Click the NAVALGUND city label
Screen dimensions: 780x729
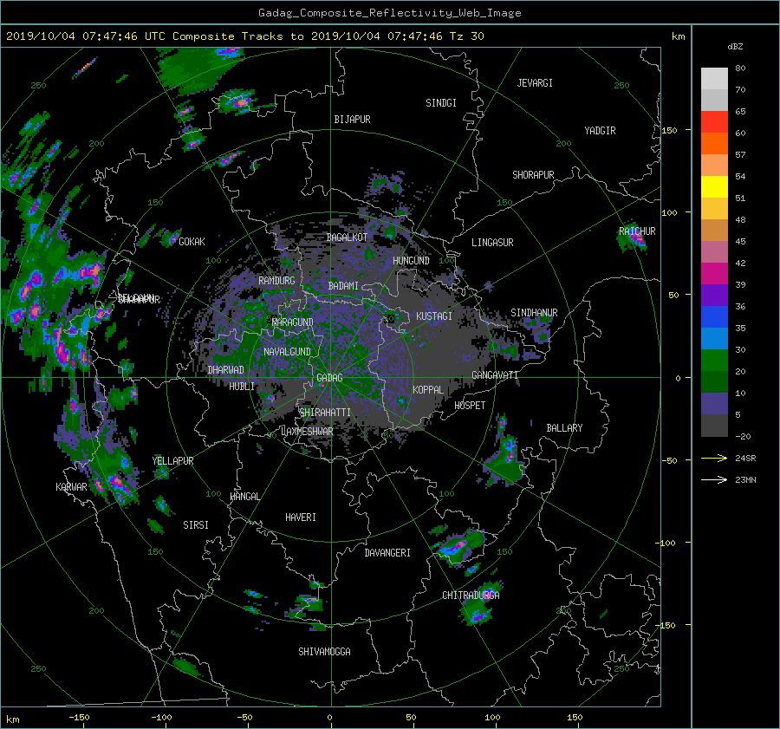(x=287, y=352)
